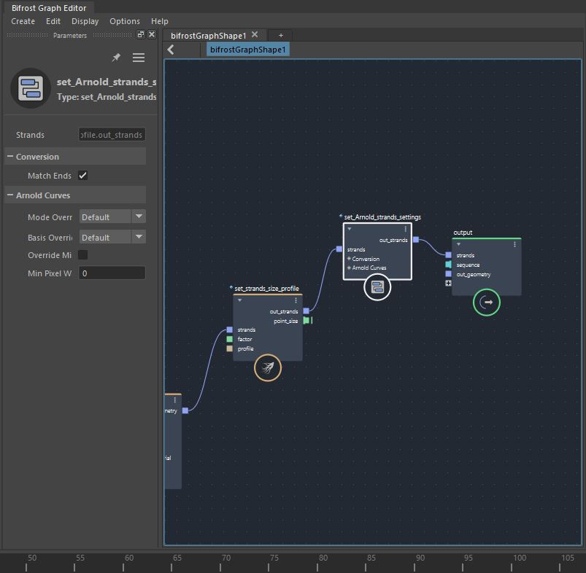The image size is (586, 573).
Task: Open the Options menu
Action: point(125,21)
